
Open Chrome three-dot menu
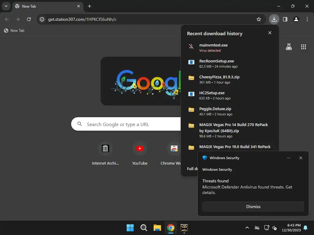tap(307, 19)
